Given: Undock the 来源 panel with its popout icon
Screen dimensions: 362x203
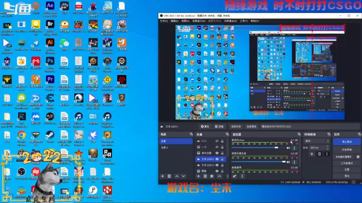Looking at the screenshot, I should (x=227, y=134).
